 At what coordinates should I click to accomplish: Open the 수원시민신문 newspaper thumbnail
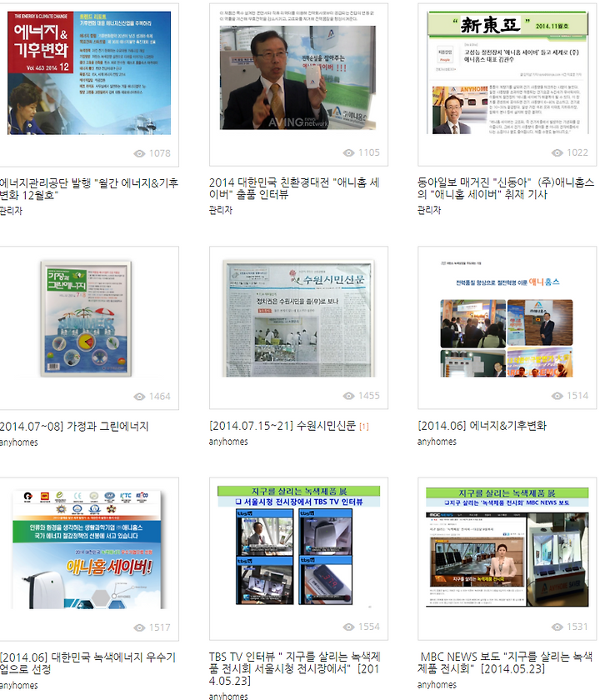(x=297, y=318)
